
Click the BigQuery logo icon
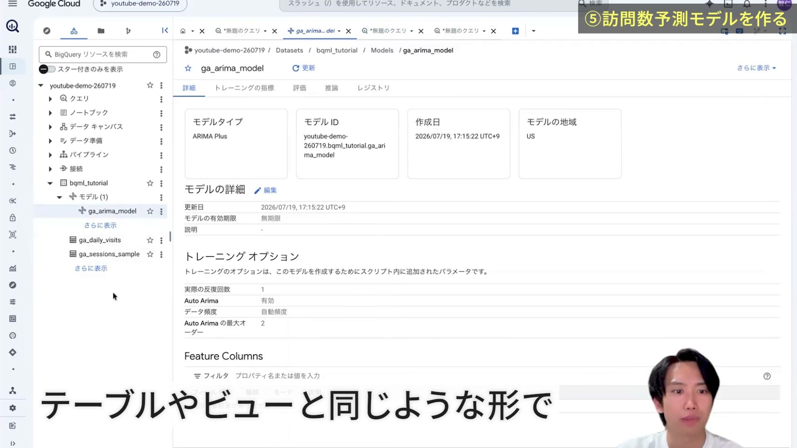tap(12, 26)
